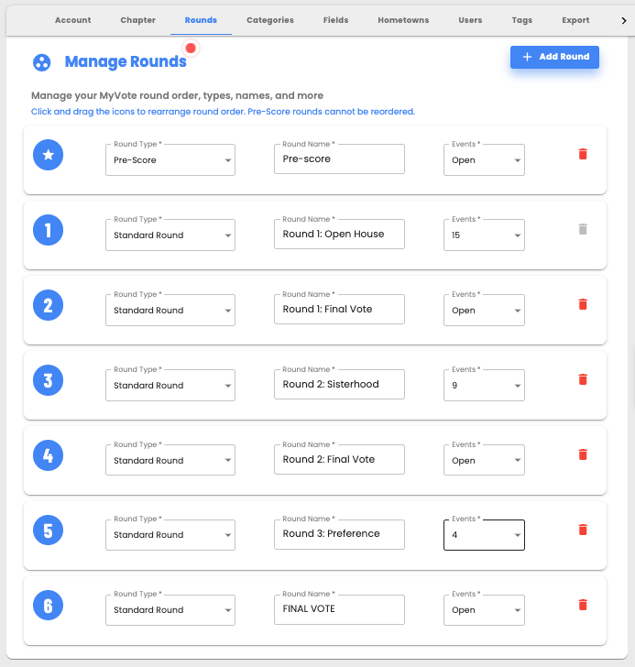Click the Manage Rounds header icon
The width and height of the screenshot is (635, 667).
pos(41,62)
